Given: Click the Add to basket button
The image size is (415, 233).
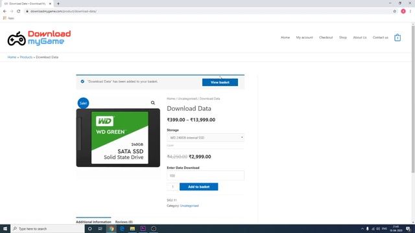Looking at the screenshot, I should click(199, 187).
